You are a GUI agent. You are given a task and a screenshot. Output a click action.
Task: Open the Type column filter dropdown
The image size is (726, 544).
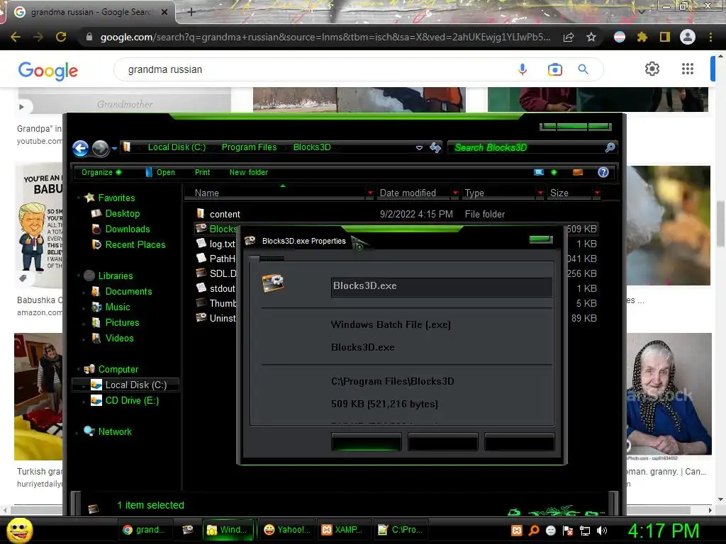(x=540, y=193)
